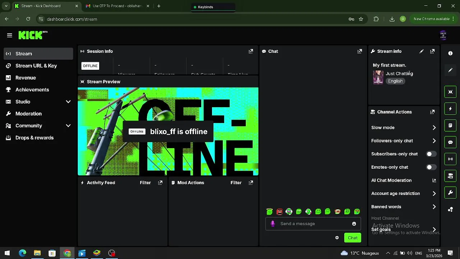The width and height of the screenshot is (460, 259).
Task: Expand the Community sidebar section
Action: tap(68, 126)
